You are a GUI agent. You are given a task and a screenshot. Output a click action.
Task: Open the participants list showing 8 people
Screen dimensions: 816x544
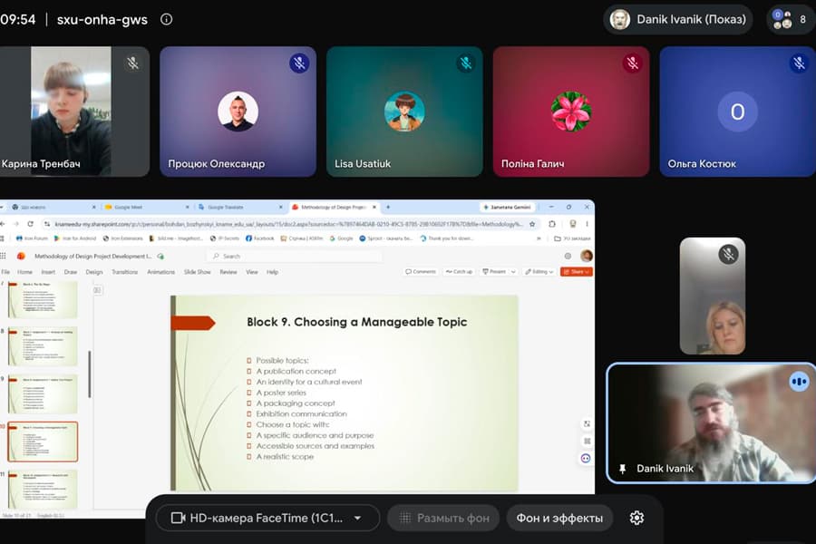click(x=791, y=19)
